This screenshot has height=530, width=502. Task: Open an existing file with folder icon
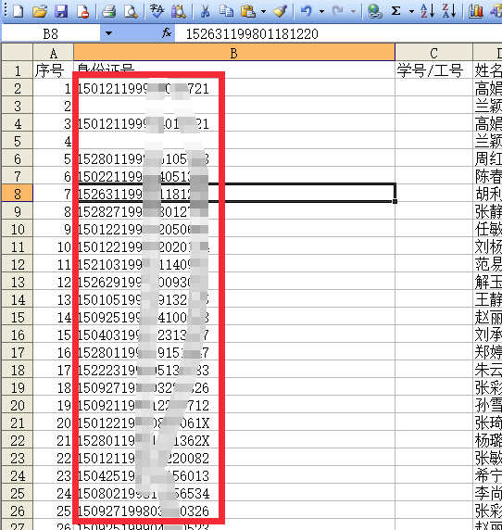click(x=40, y=11)
